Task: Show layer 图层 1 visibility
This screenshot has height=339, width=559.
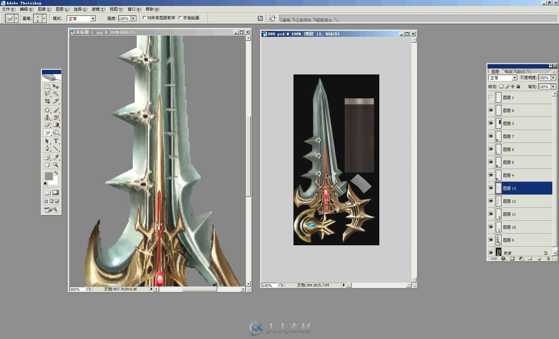Action: [x=491, y=97]
